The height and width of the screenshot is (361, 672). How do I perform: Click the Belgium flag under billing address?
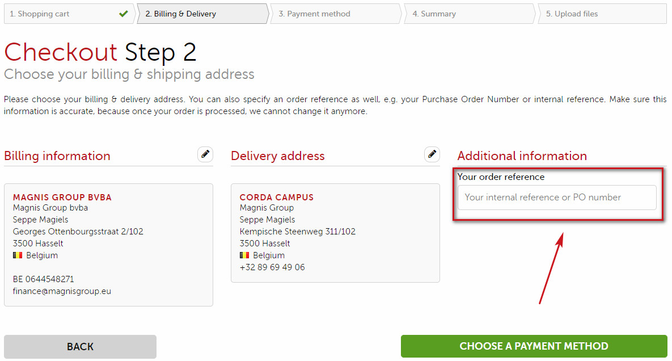18,255
